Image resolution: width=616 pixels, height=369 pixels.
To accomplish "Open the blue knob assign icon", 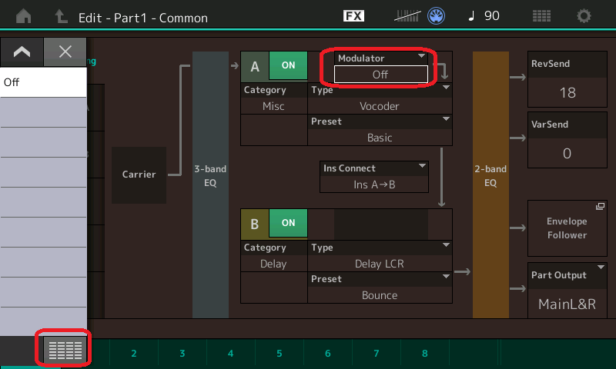I will (x=437, y=16).
